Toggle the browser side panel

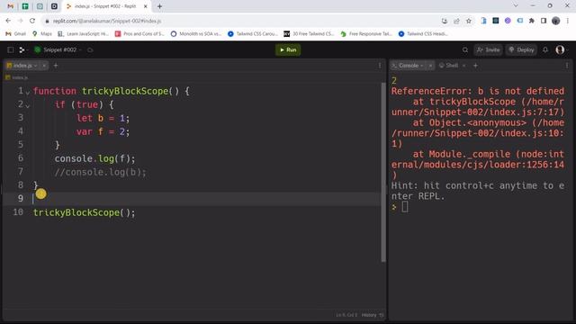[x=544, y=21]
